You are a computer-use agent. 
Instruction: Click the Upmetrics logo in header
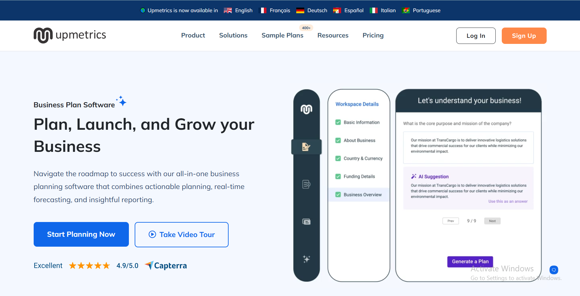(x=70, y=35)
